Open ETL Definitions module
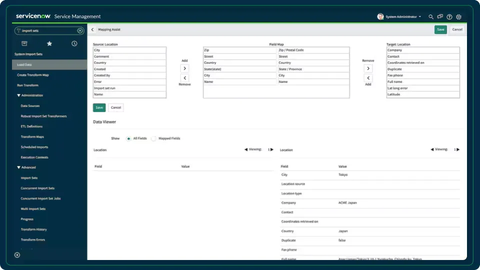 click(x=31, y=126)
